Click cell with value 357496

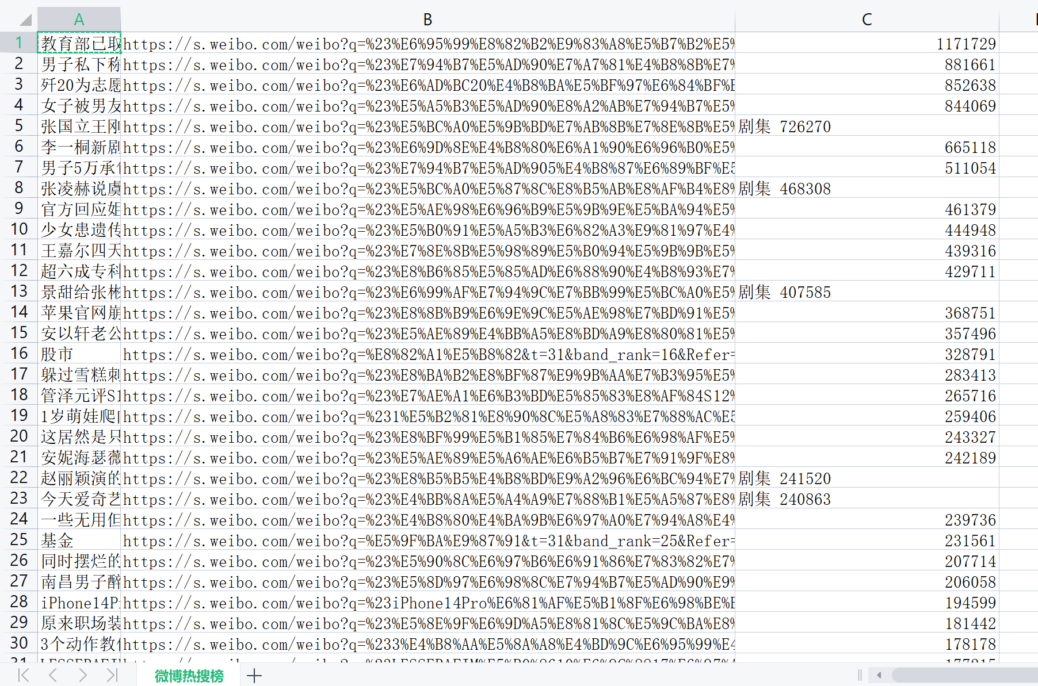[x=867, y=333]
